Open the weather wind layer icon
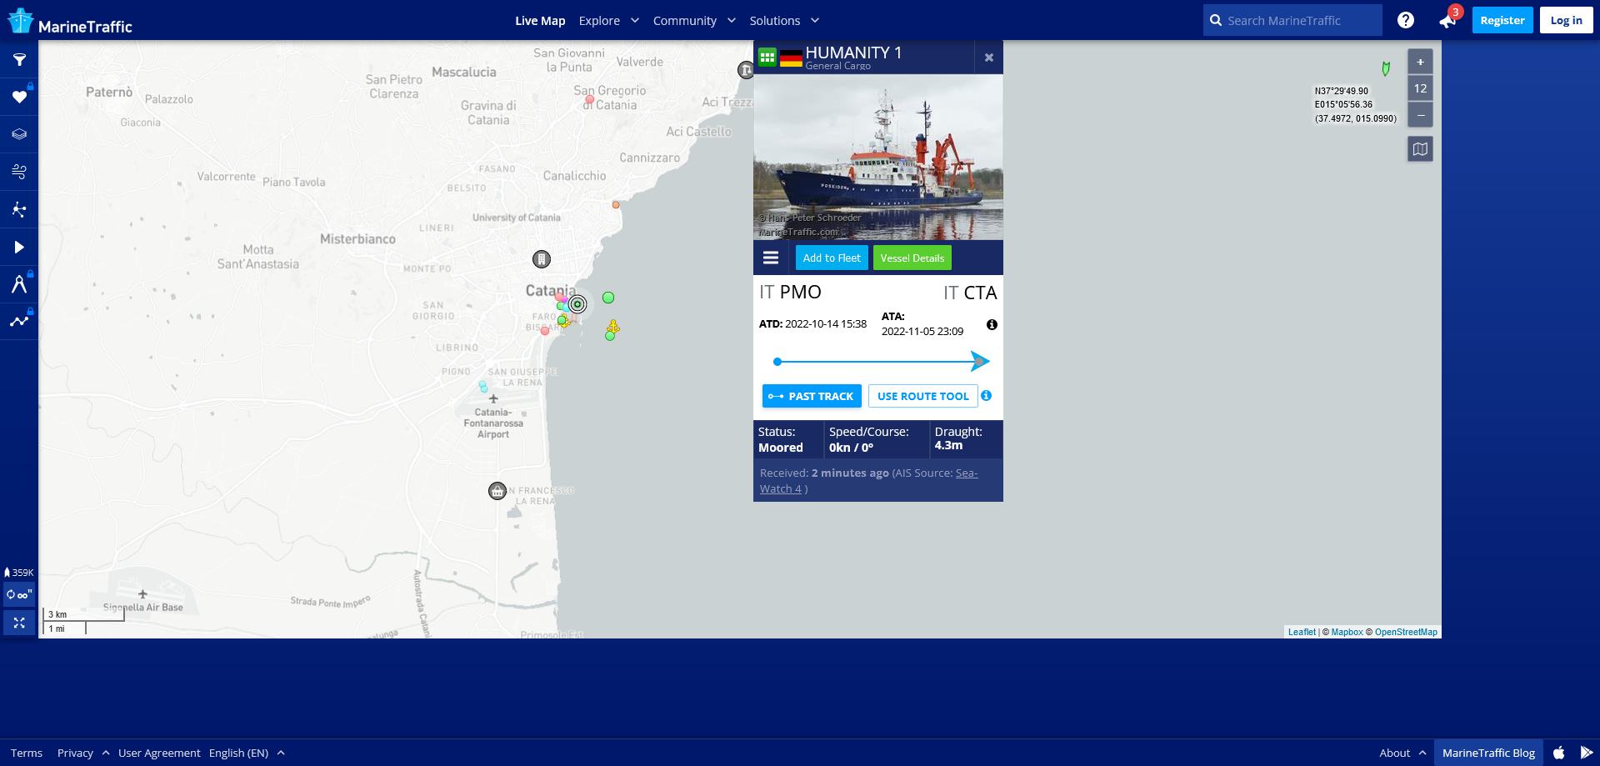 (x=19, y=172)
